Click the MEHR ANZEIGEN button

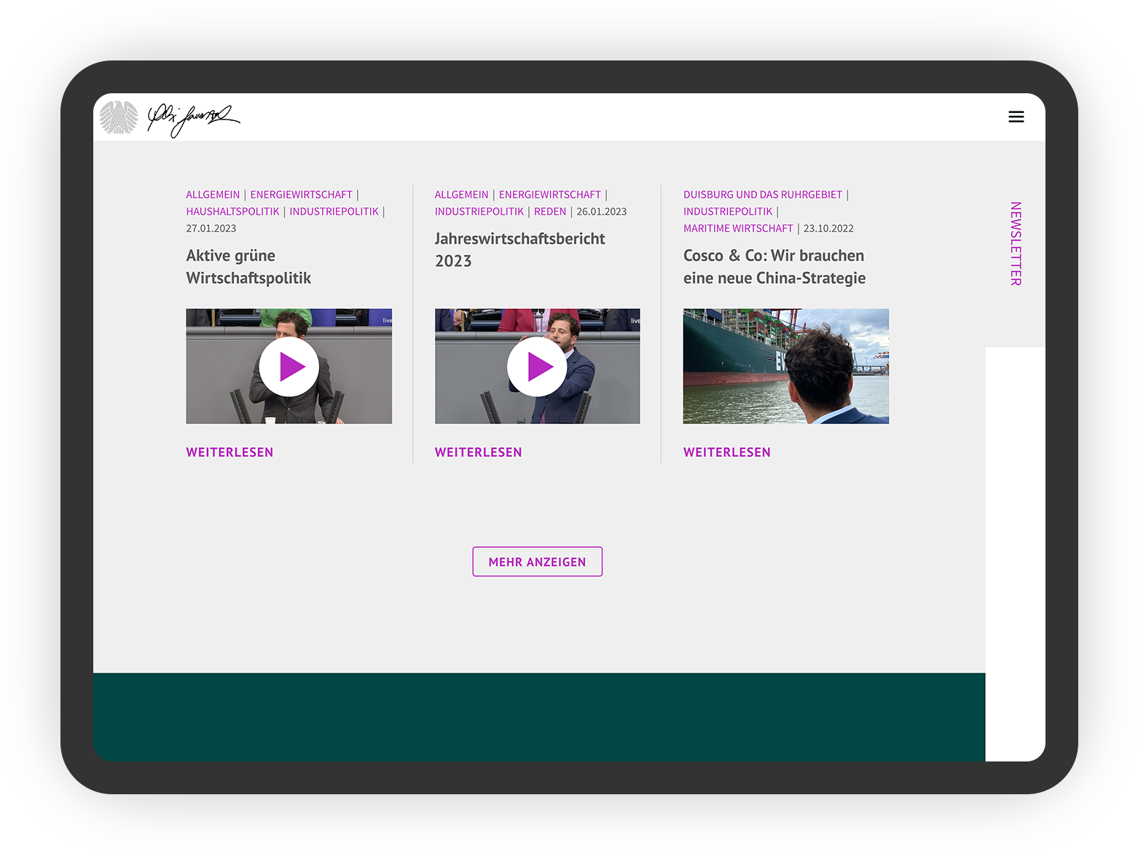coord(537,562)
